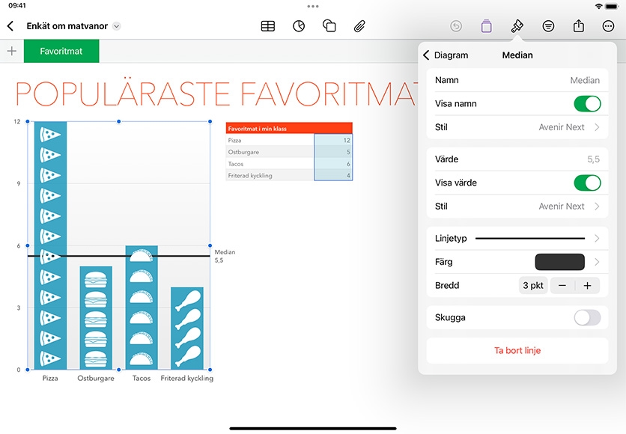Image resolution: width=626 pixels, height=434 pixels.
Task: Select the Favoritmat i min klass table header
Action: pyautogui.click(x=289, y=128)
